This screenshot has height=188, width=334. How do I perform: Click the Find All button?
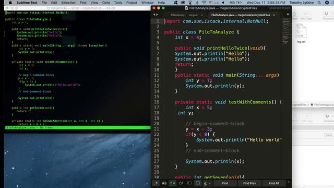coord(273,183)
